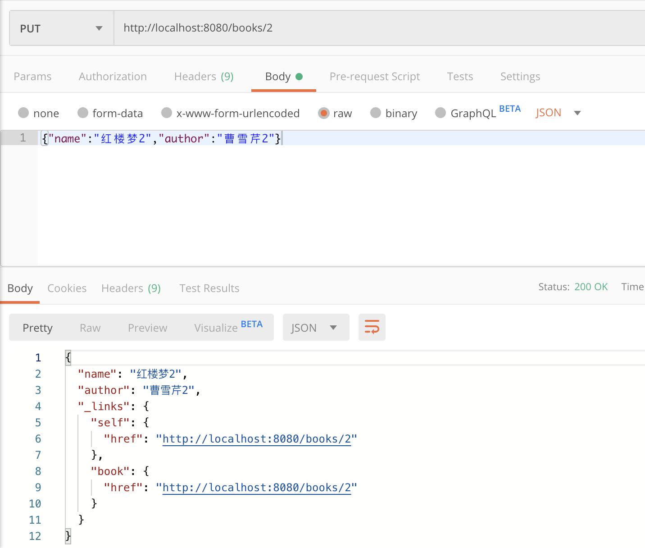Image resolution: width=645 pixels, height=548 pixels.
Task: Click the wrap-lines icon in response toolbar
Action: point(372,327)
